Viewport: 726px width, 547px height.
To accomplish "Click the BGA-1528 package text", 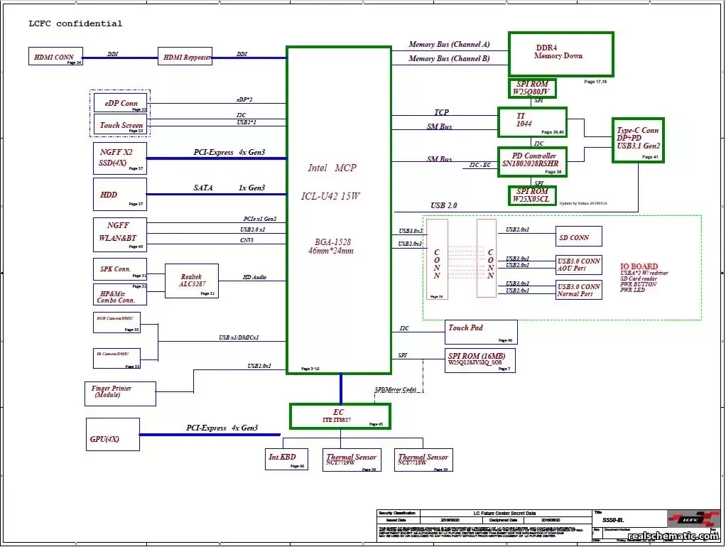I will [x=333, y=242].
